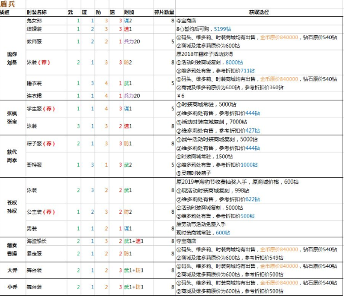Click 武1+速1 in the 海盗船长 row

point(134,241)
